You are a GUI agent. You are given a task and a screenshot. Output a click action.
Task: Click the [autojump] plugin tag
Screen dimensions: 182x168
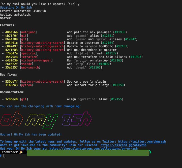tap(28, 32)
